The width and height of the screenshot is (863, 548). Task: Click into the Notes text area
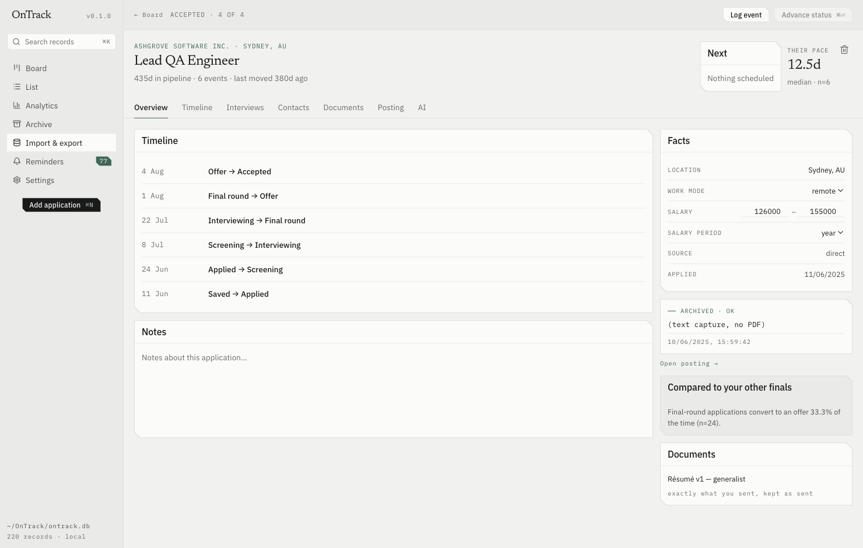click(394, 390)
